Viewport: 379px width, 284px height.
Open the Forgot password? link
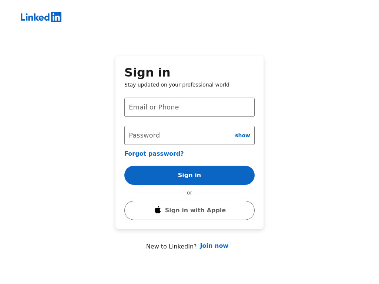pyautogui.click(x=154, y=153)
